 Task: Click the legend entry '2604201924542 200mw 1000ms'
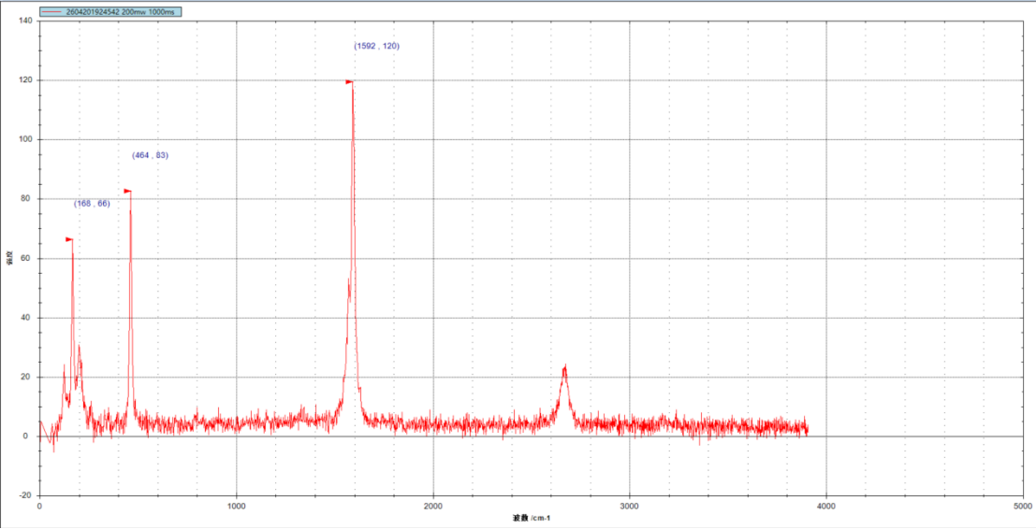[110, 12]
